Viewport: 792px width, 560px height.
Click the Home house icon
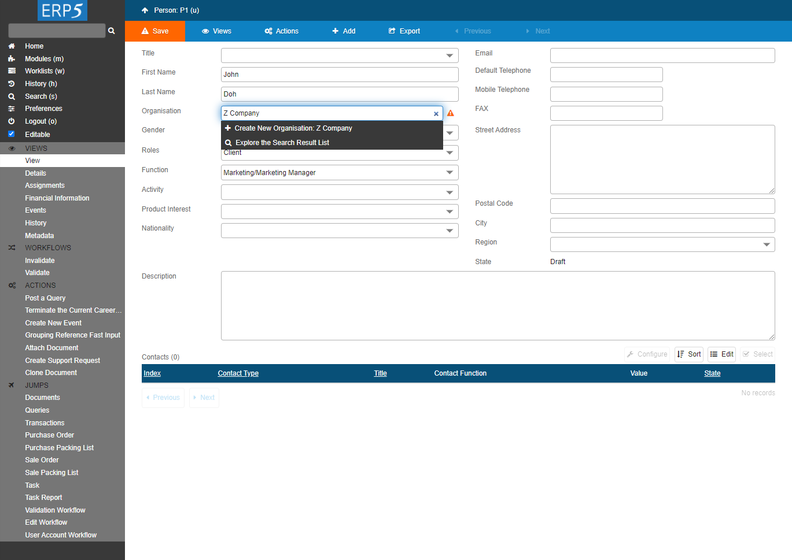click(12, 46)
